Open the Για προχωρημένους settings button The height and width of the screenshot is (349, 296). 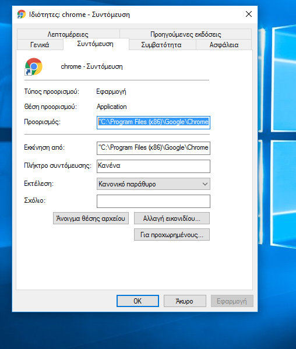(x=172, y=235)
